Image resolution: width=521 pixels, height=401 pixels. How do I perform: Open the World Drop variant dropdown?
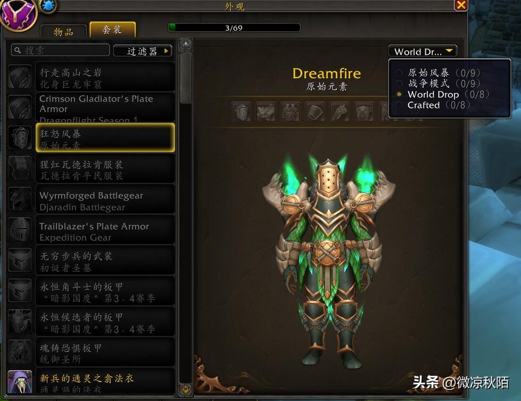[423, 52]
